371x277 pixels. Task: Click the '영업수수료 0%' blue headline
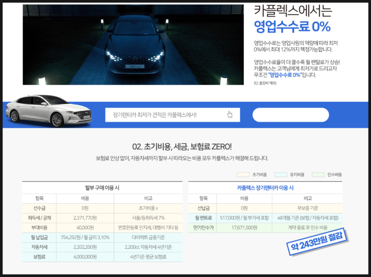pyautogui.click(x=292, y=26)
